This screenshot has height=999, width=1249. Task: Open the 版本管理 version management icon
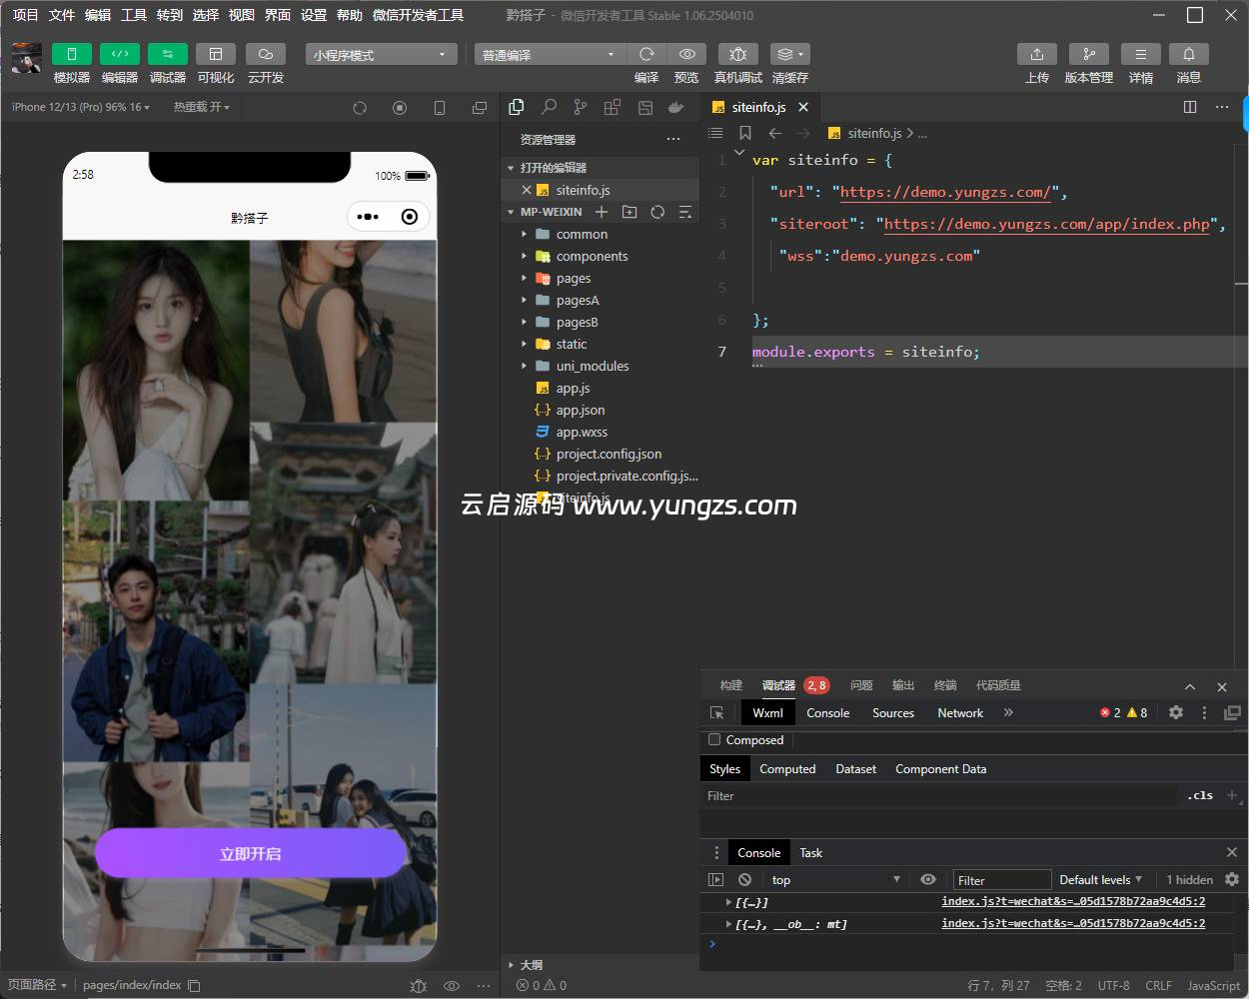tap(1087, 54)
